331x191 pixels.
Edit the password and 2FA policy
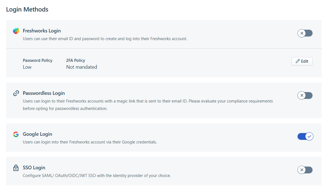302,61
